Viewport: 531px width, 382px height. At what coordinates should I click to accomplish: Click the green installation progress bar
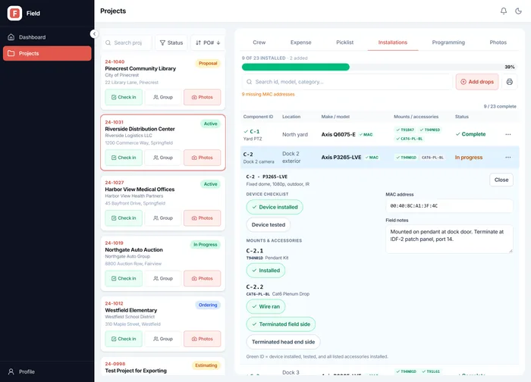tap(296, 67)
